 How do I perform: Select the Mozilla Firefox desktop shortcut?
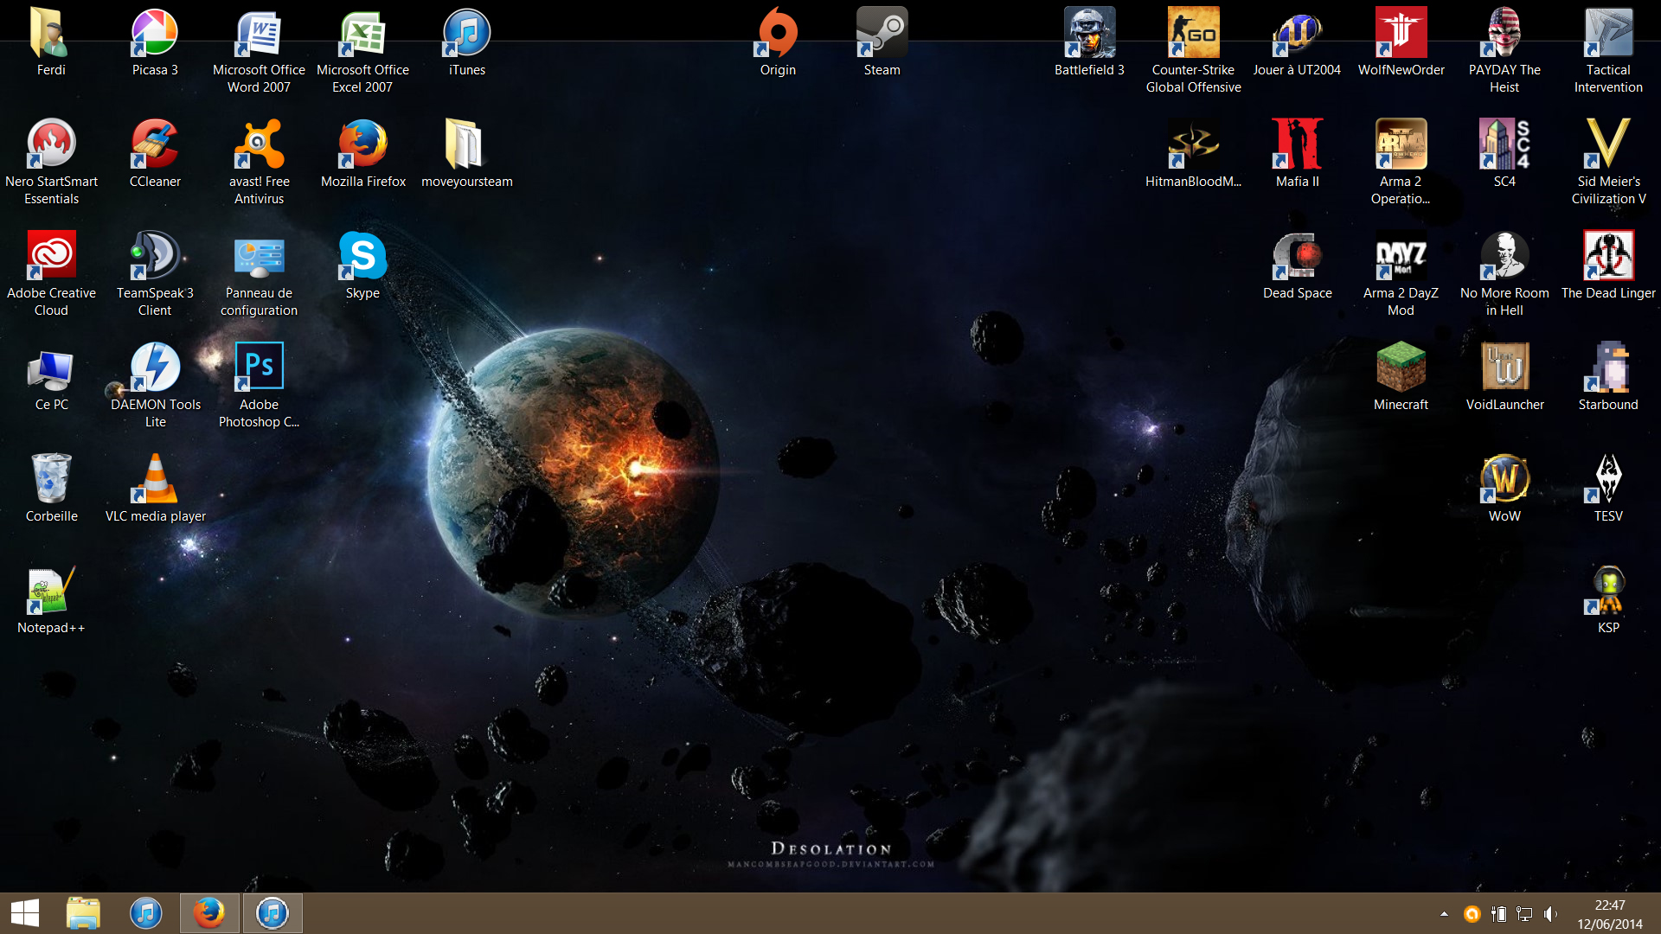pos(362,144)
